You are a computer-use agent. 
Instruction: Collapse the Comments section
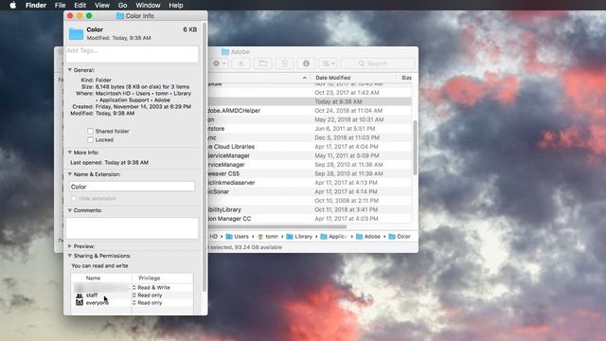click(70, 210)
